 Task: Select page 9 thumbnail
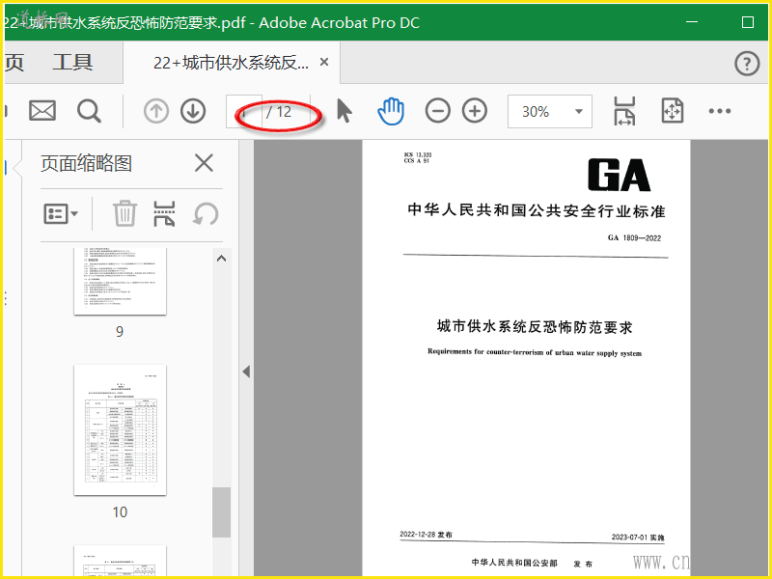coord(120,281)
